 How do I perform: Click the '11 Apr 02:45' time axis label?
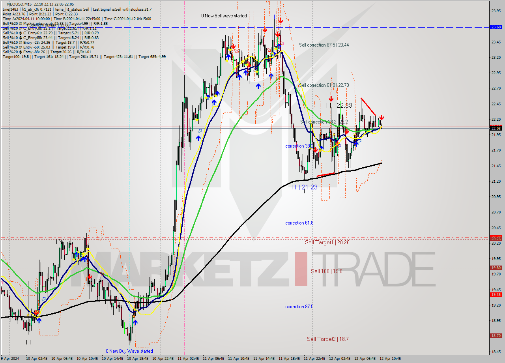189,359
